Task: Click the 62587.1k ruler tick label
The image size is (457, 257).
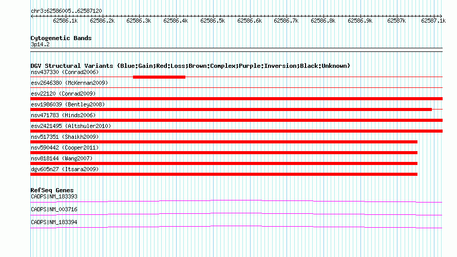Action: tap(434, 21)
